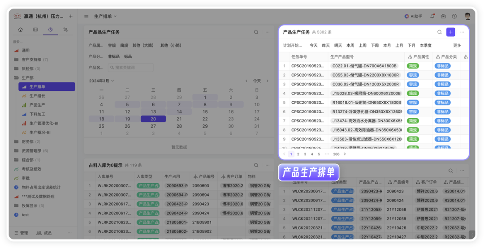
Task: Filter by 本月 in 计划开始 row
Action: (x=387, y=45)
